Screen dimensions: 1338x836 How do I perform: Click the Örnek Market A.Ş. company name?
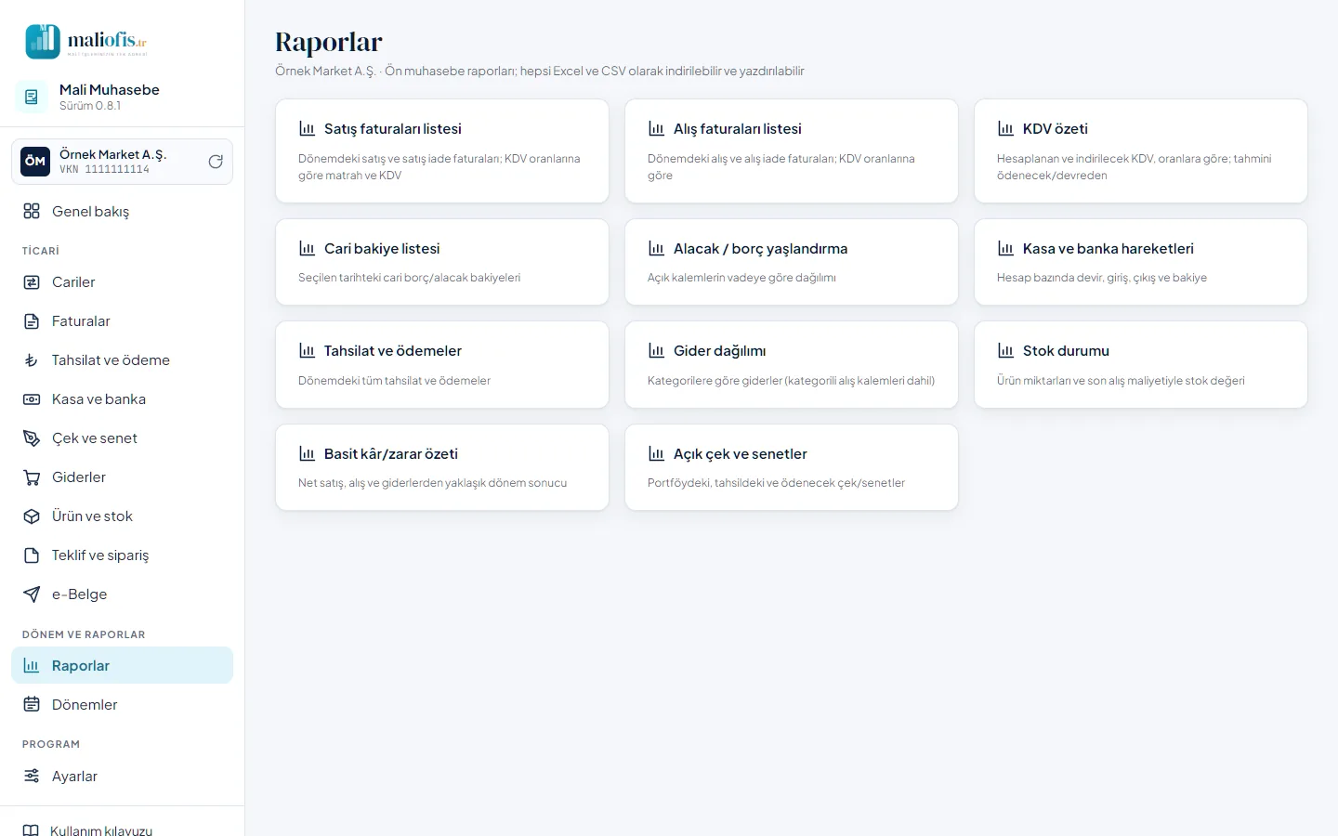pyautogui.click(x=113, y=154)
